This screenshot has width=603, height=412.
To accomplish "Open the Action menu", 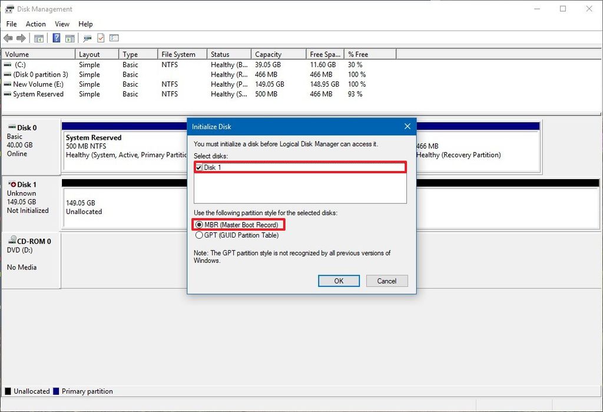I will pyautogui.click(x=35, y=24).
